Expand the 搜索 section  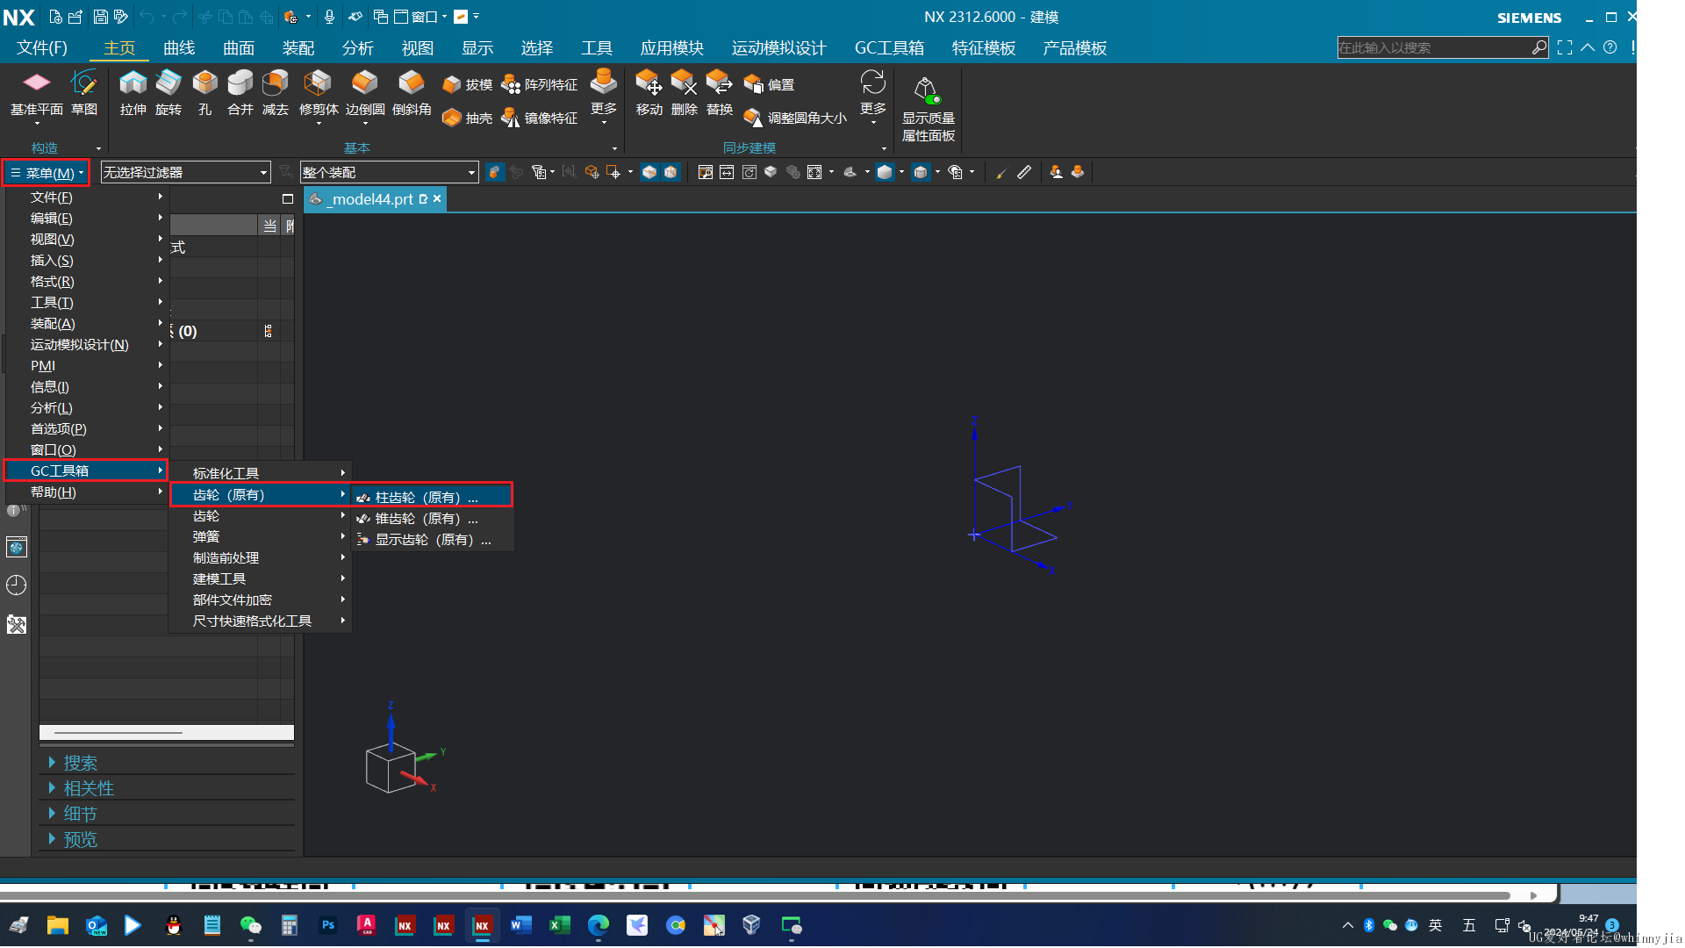(80, 763)
